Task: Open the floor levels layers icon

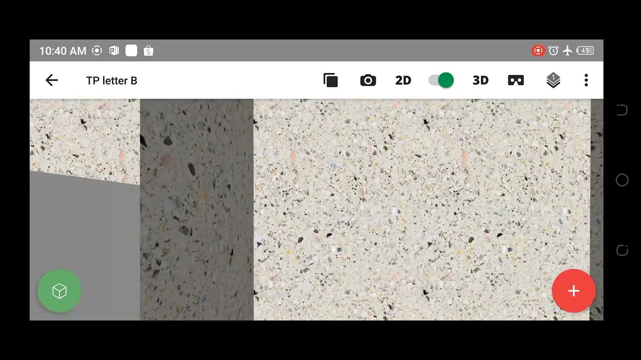Action: click(553, 80)
